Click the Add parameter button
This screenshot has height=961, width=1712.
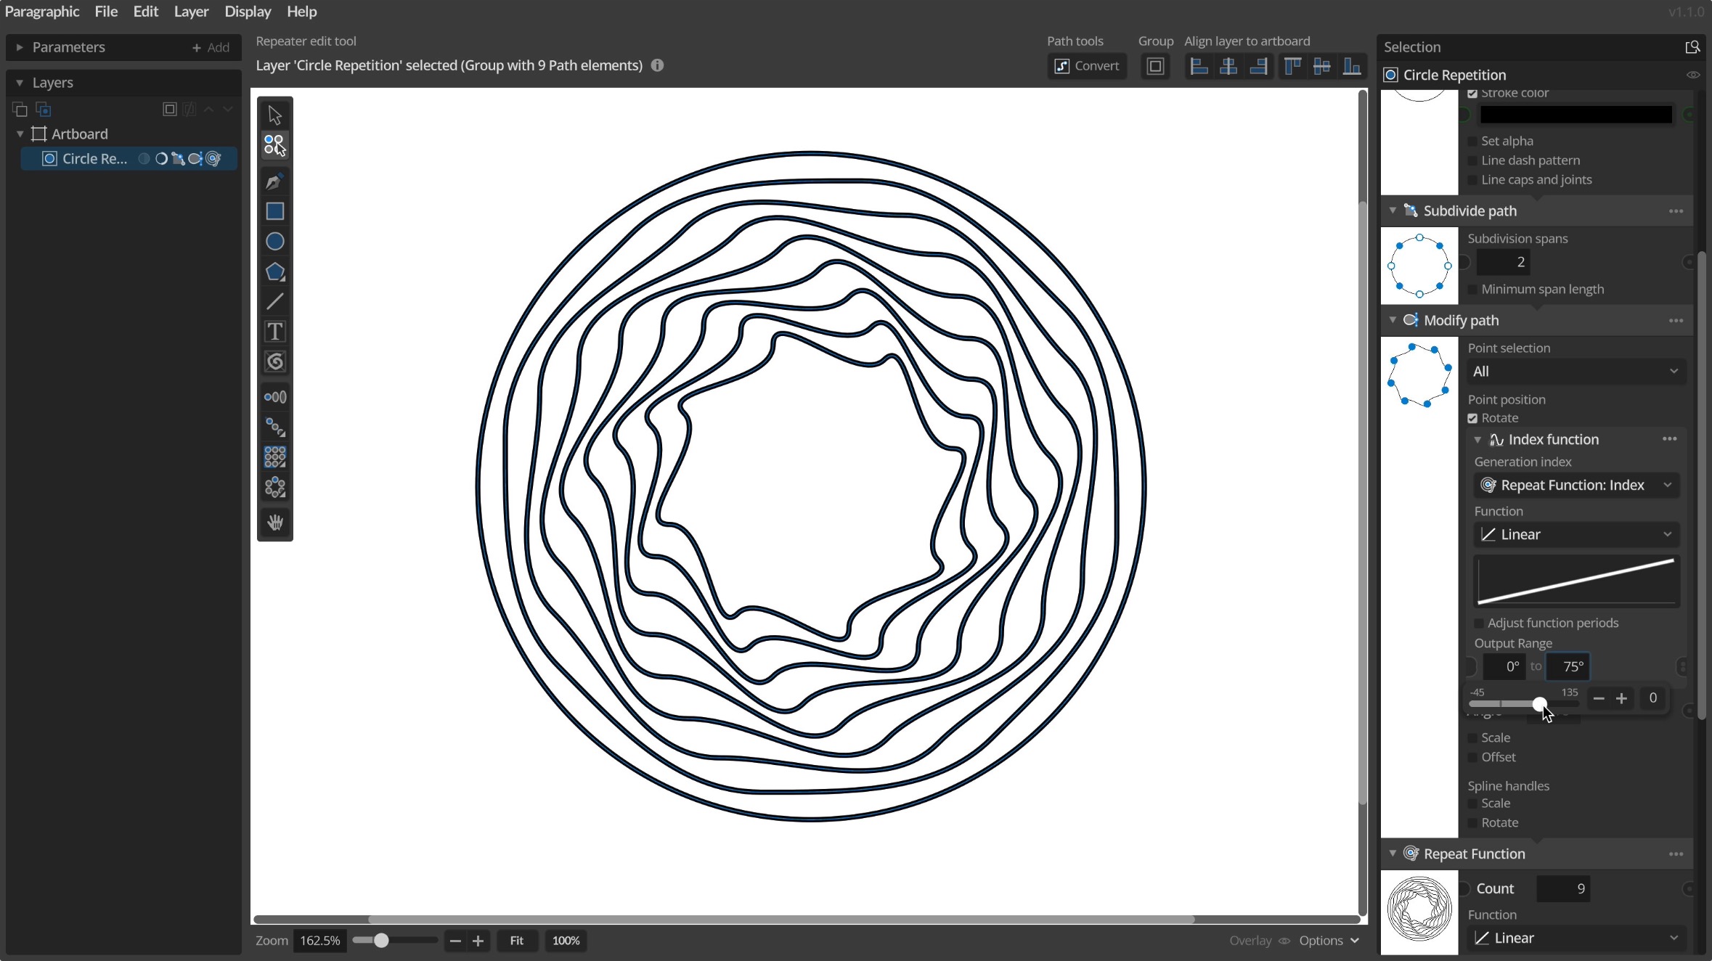[x=211, y=47]
